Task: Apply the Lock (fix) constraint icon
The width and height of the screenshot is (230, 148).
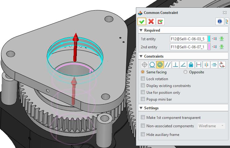Action: tap(191, 65)
